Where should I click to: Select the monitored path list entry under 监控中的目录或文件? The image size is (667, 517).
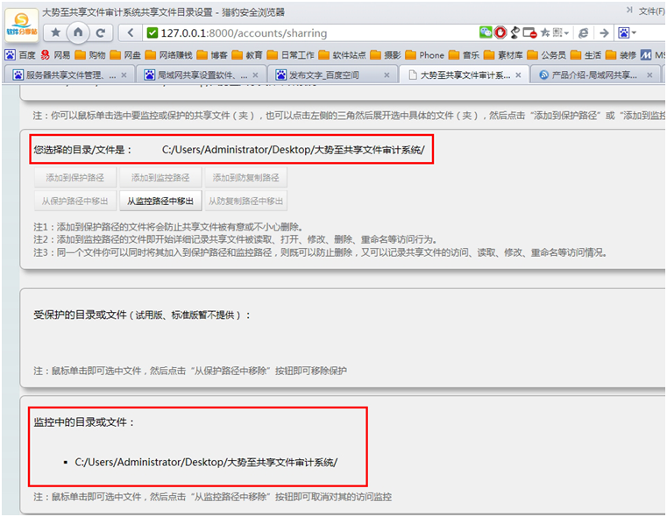(206, 461)
